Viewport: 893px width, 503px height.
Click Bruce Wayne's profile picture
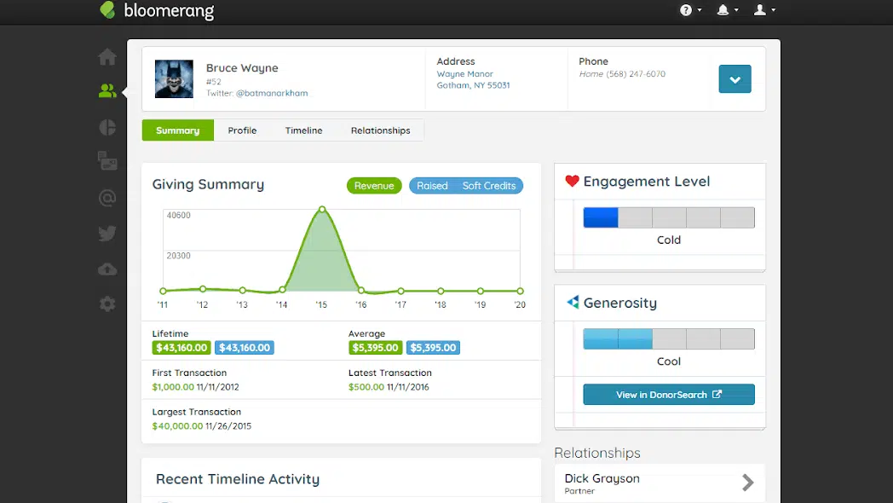(x=174, y=79)
